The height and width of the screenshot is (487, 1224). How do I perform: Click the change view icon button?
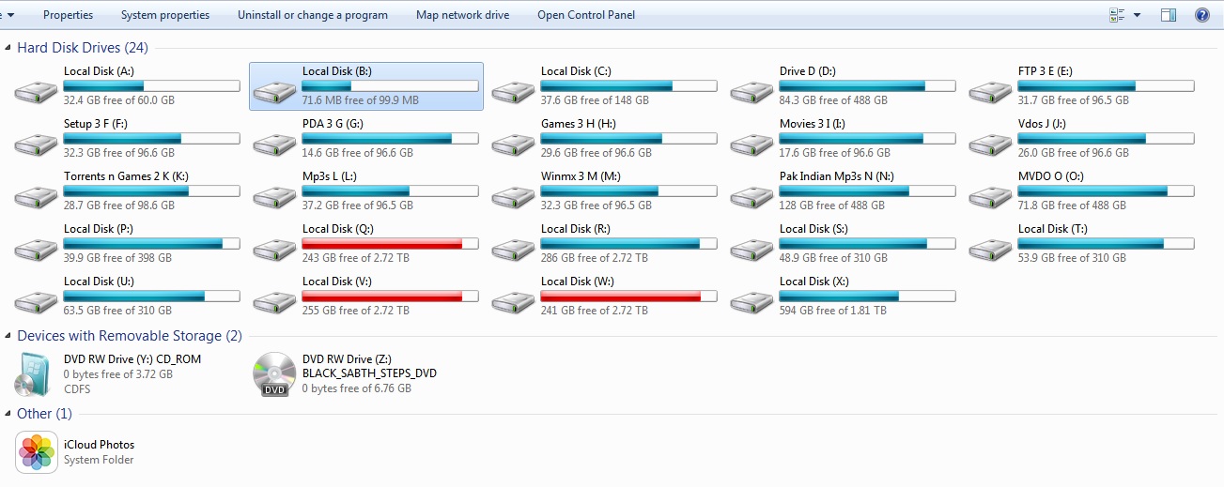(x=1117, y=15)
